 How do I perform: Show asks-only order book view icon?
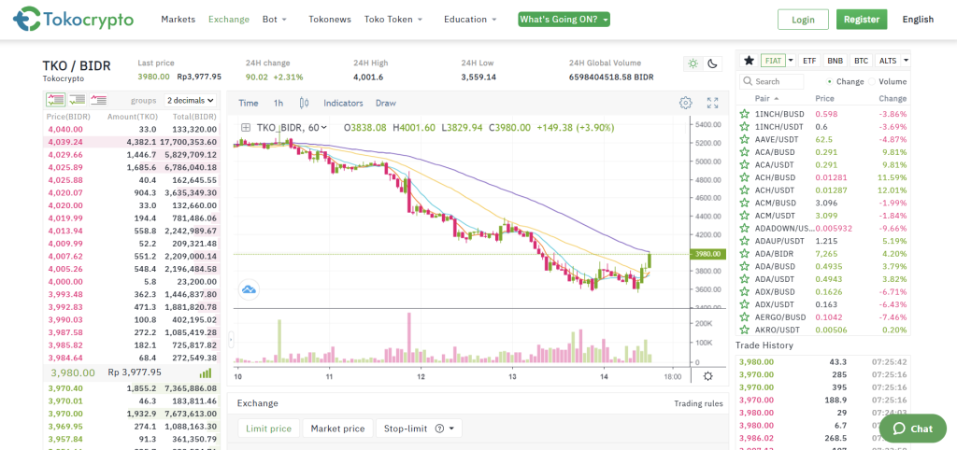(x=98, y=100)
